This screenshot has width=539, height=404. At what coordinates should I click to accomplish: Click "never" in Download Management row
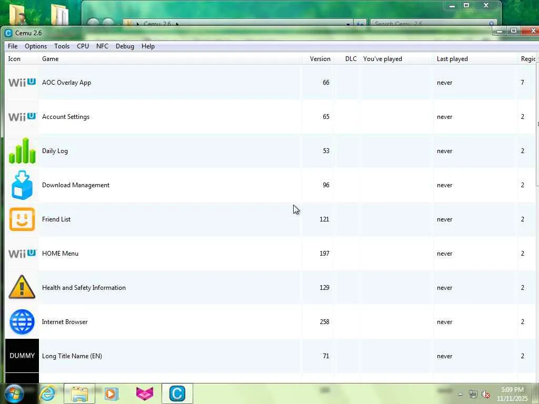coord(444,185)
